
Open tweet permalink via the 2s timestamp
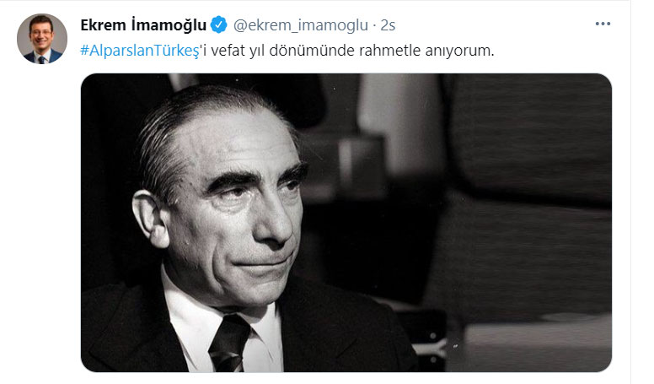point(388,25)
